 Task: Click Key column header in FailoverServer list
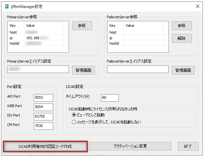click(116, 26)
